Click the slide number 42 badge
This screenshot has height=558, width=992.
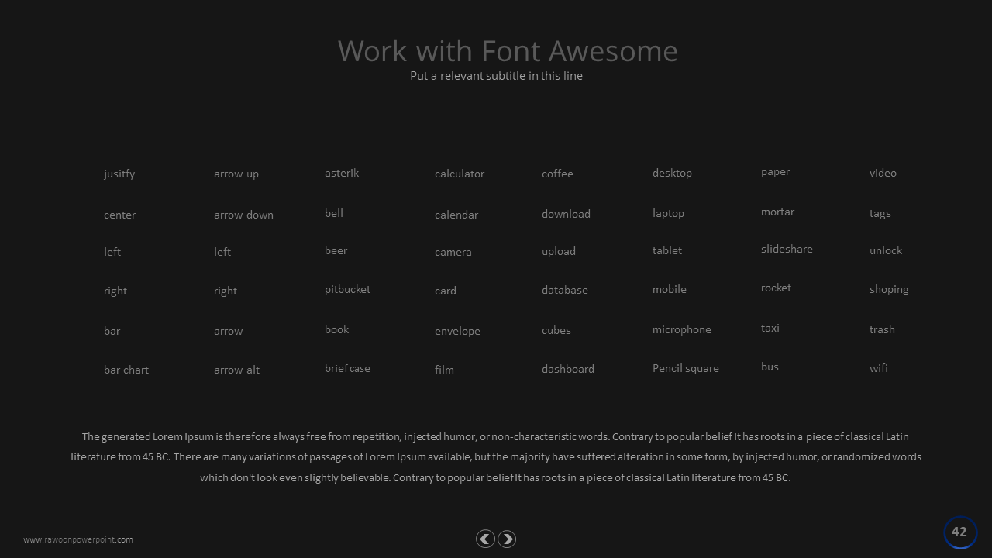(959, 532)
